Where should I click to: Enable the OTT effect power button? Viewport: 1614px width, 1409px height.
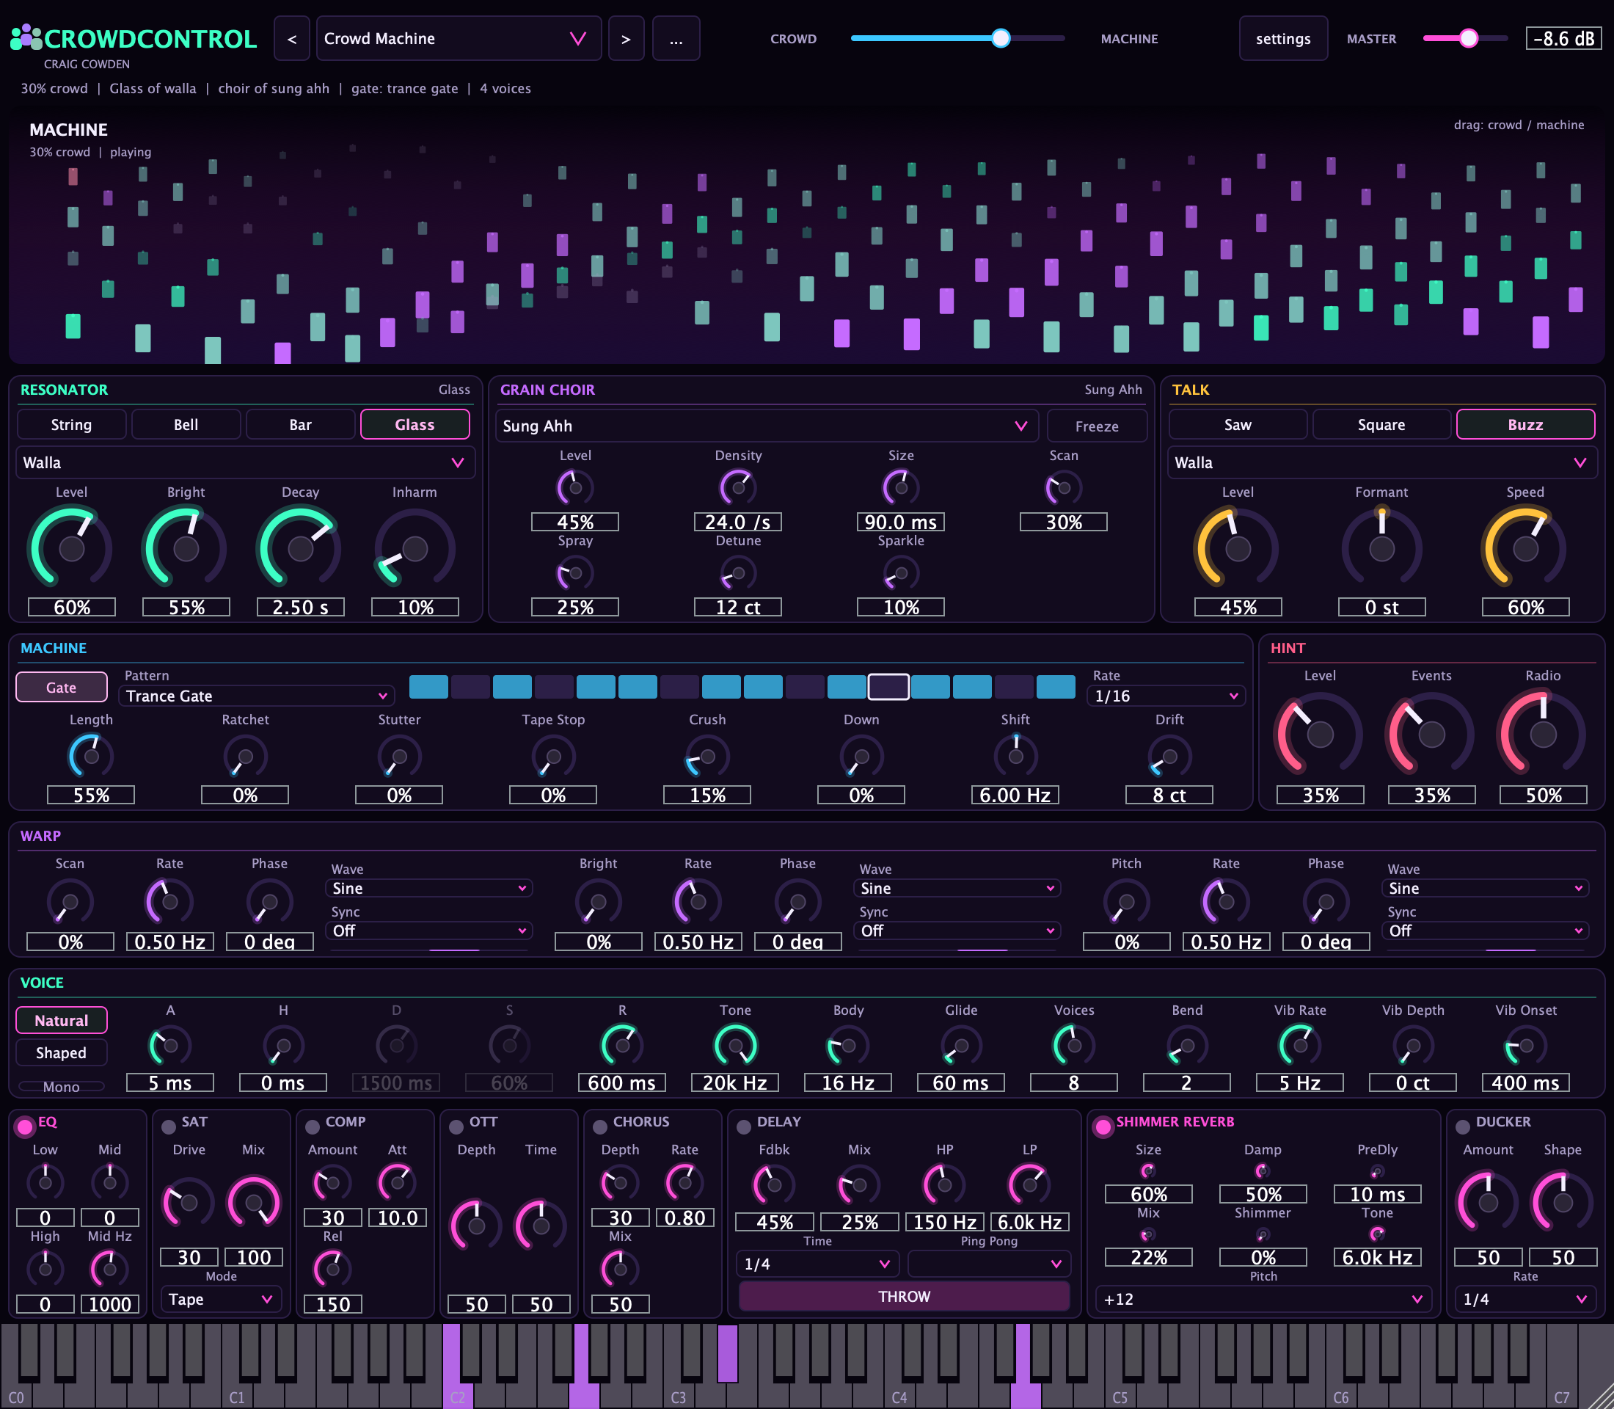click(456, 1126)
